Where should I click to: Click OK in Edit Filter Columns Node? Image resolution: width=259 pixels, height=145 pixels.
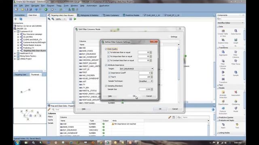(160, 109)
